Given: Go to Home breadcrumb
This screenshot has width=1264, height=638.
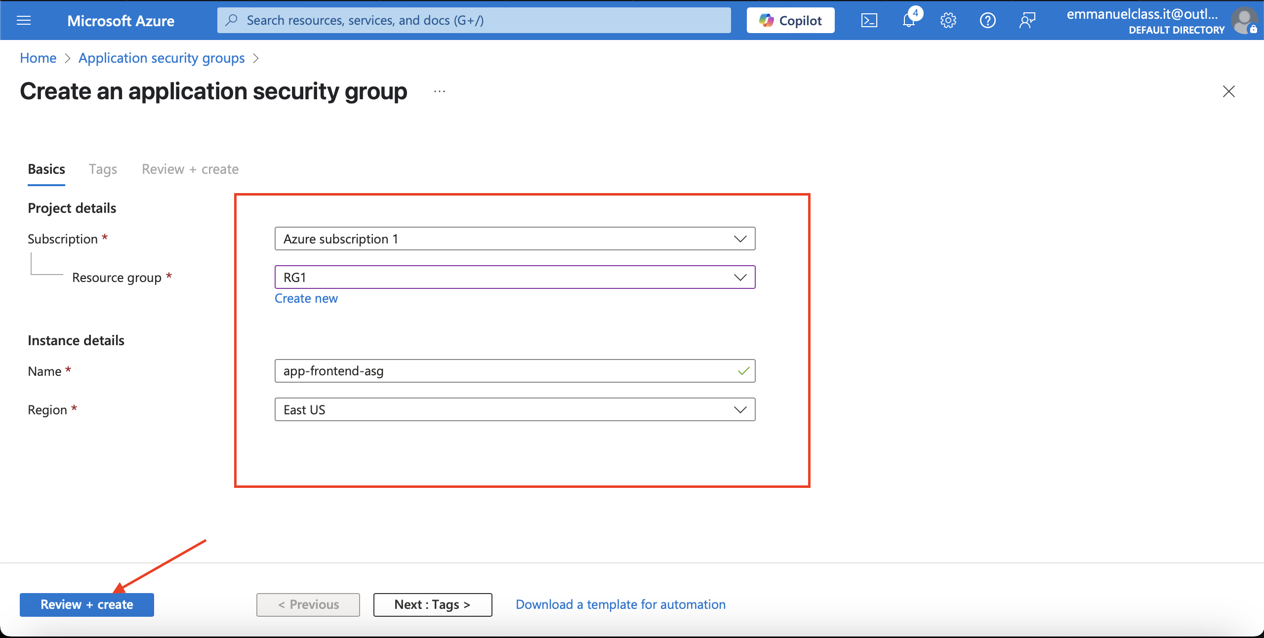Looking at the screenshot, I should coord(38,58).
